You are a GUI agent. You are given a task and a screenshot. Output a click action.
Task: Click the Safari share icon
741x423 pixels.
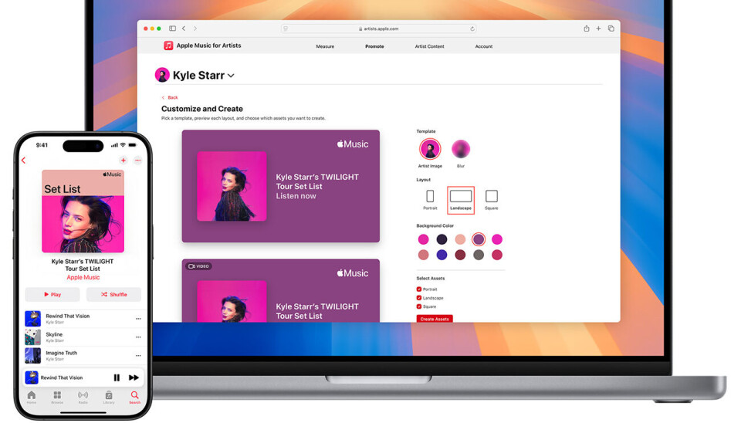[586, 29]
